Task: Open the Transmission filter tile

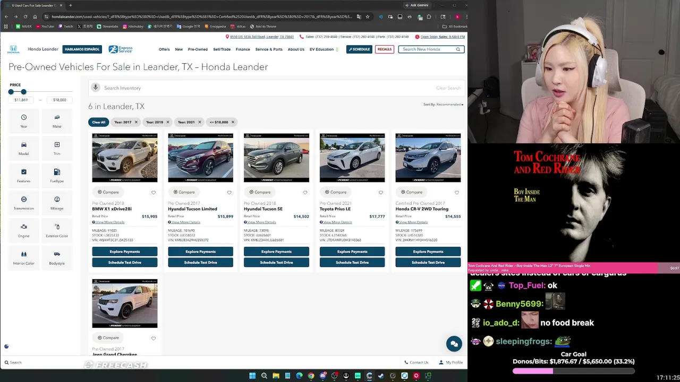Action: [24, 203]
